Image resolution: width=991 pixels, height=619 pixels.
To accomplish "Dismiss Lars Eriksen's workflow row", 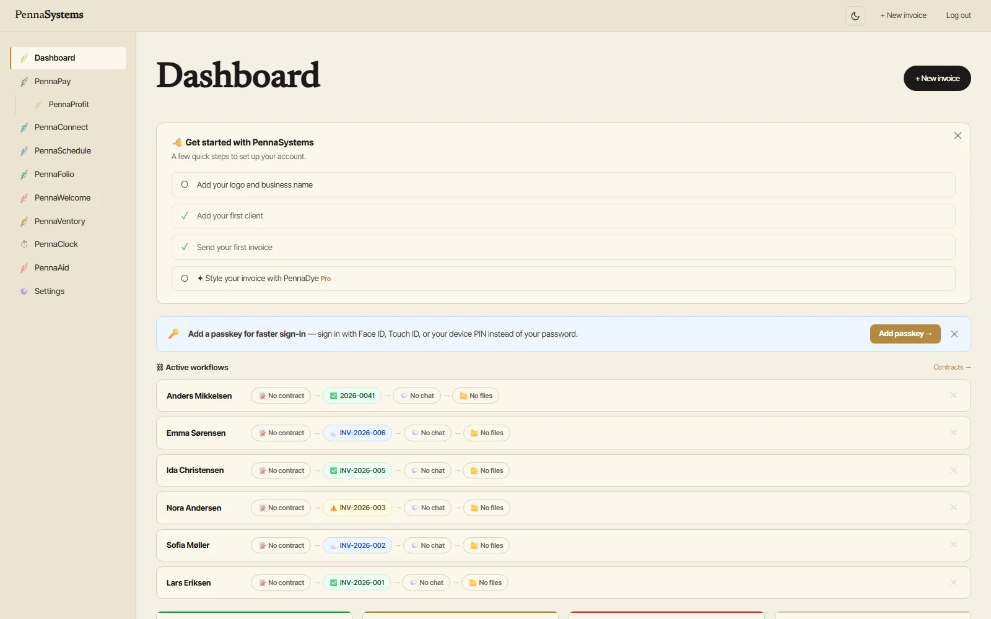I will point(954,582).
